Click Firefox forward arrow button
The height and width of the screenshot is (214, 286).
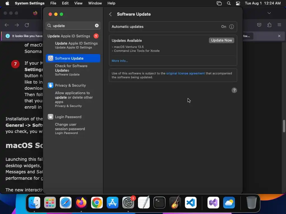click(17, 25)
